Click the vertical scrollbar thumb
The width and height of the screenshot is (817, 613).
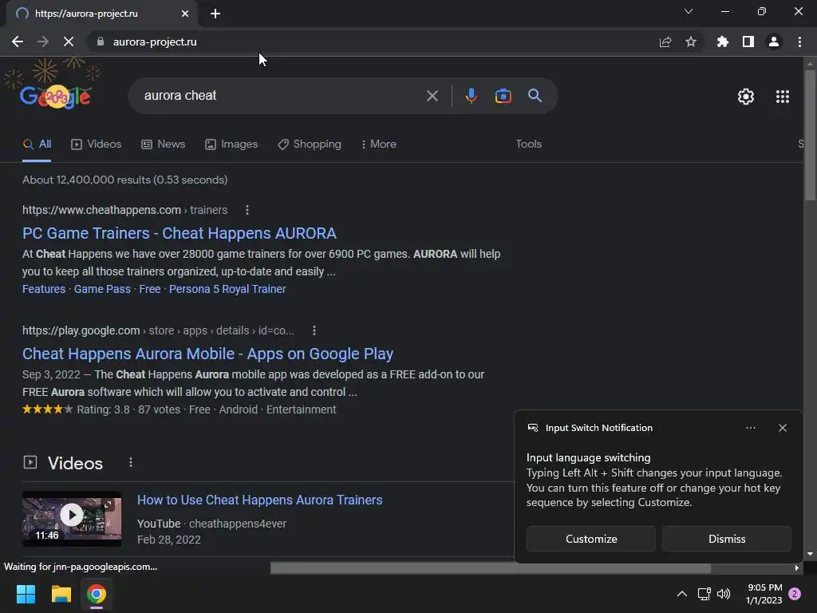pyautogui.click(x=810, y=134)
